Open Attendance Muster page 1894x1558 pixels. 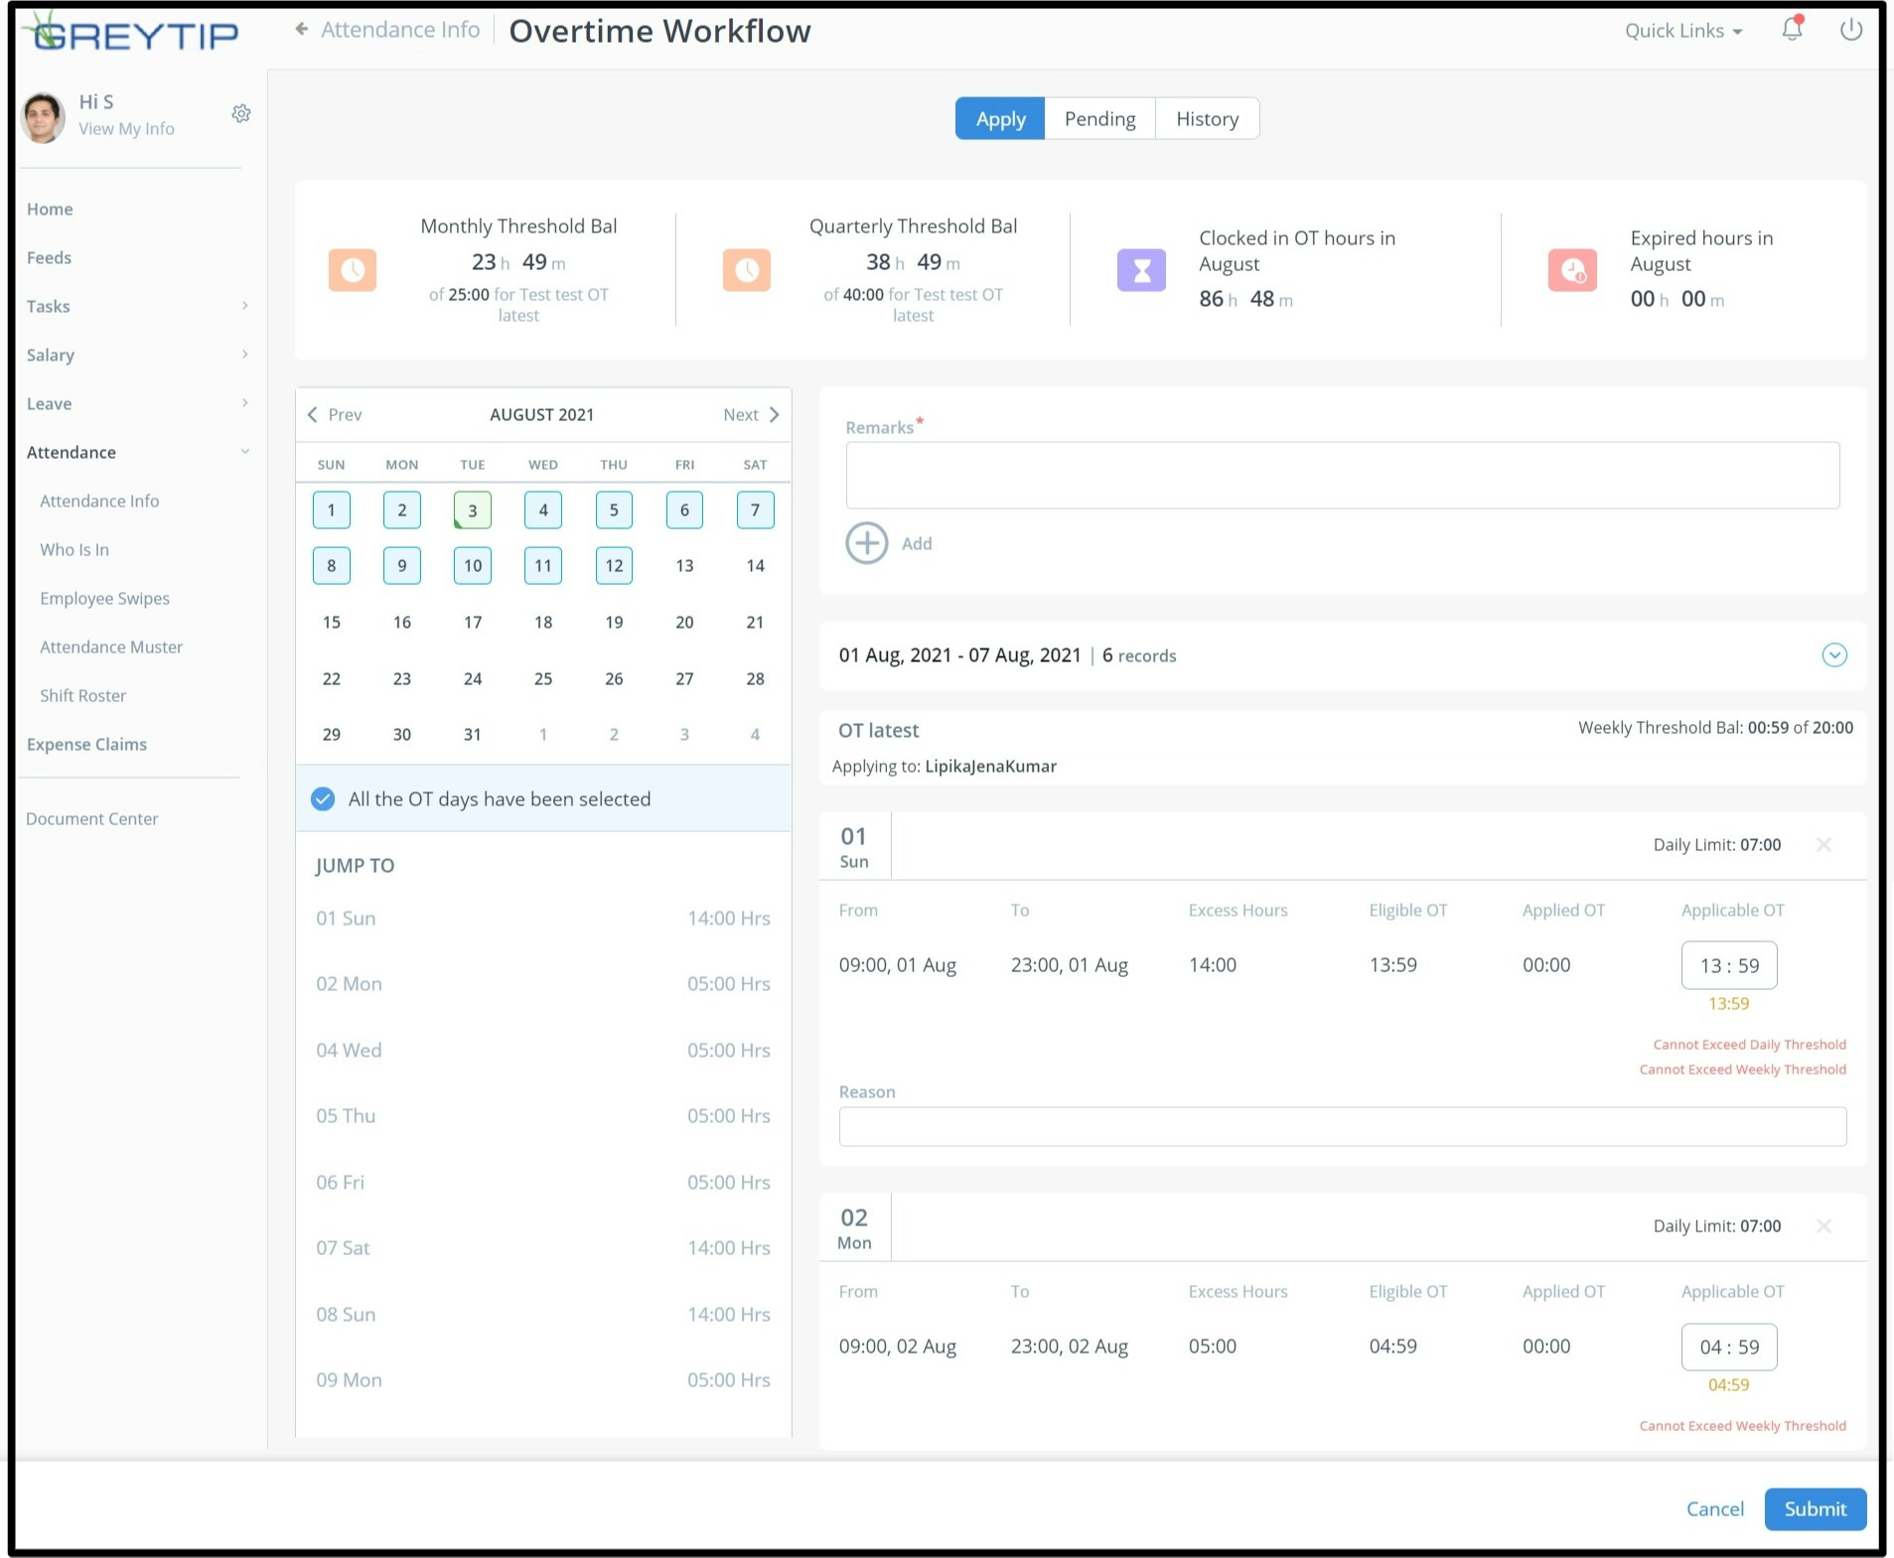tap(111, 646)
